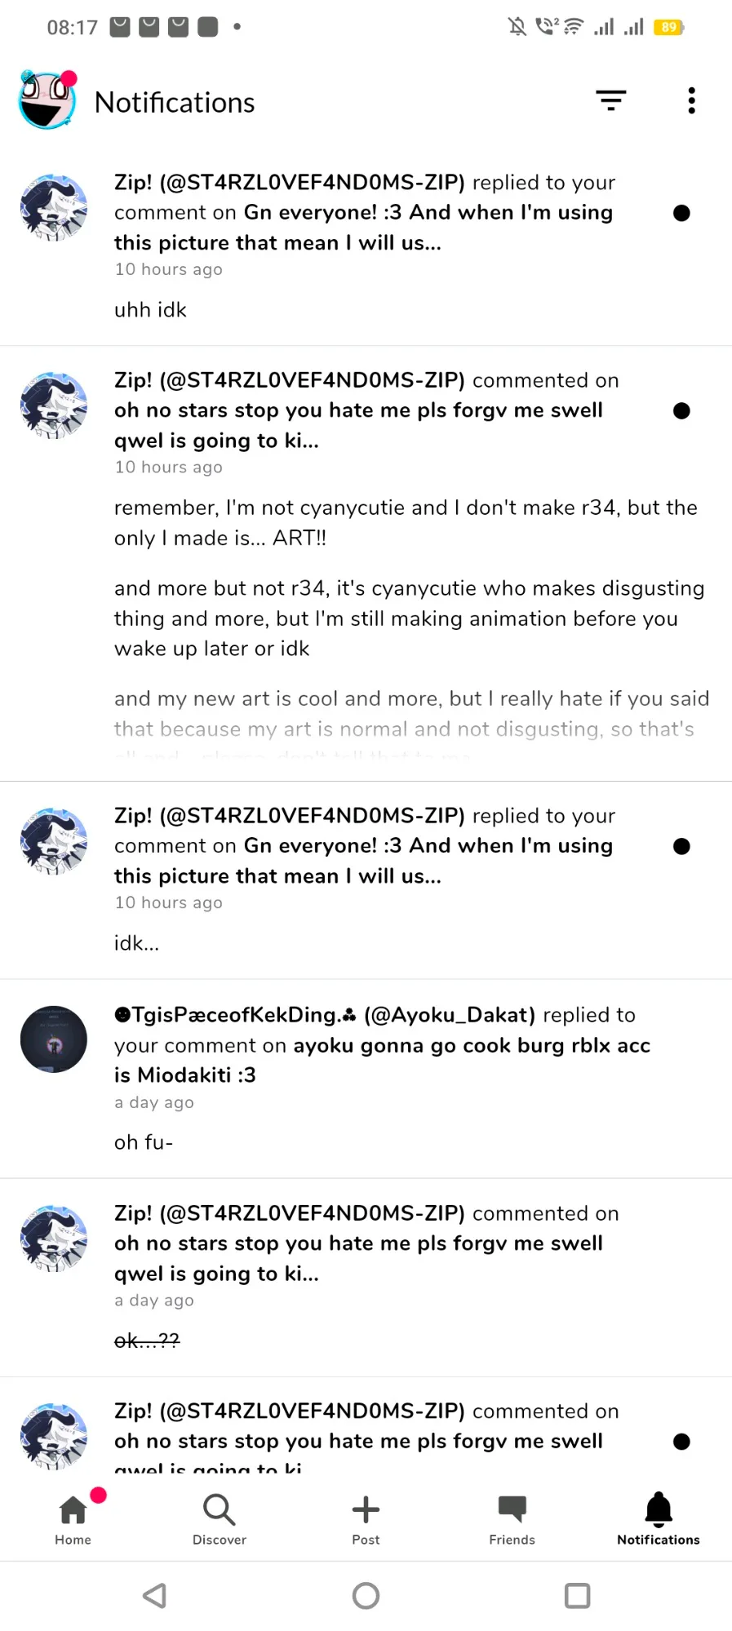This screenshot has height=1631, width=732.
Task: Open the Friends chat tab
Action: point(512,1518)
